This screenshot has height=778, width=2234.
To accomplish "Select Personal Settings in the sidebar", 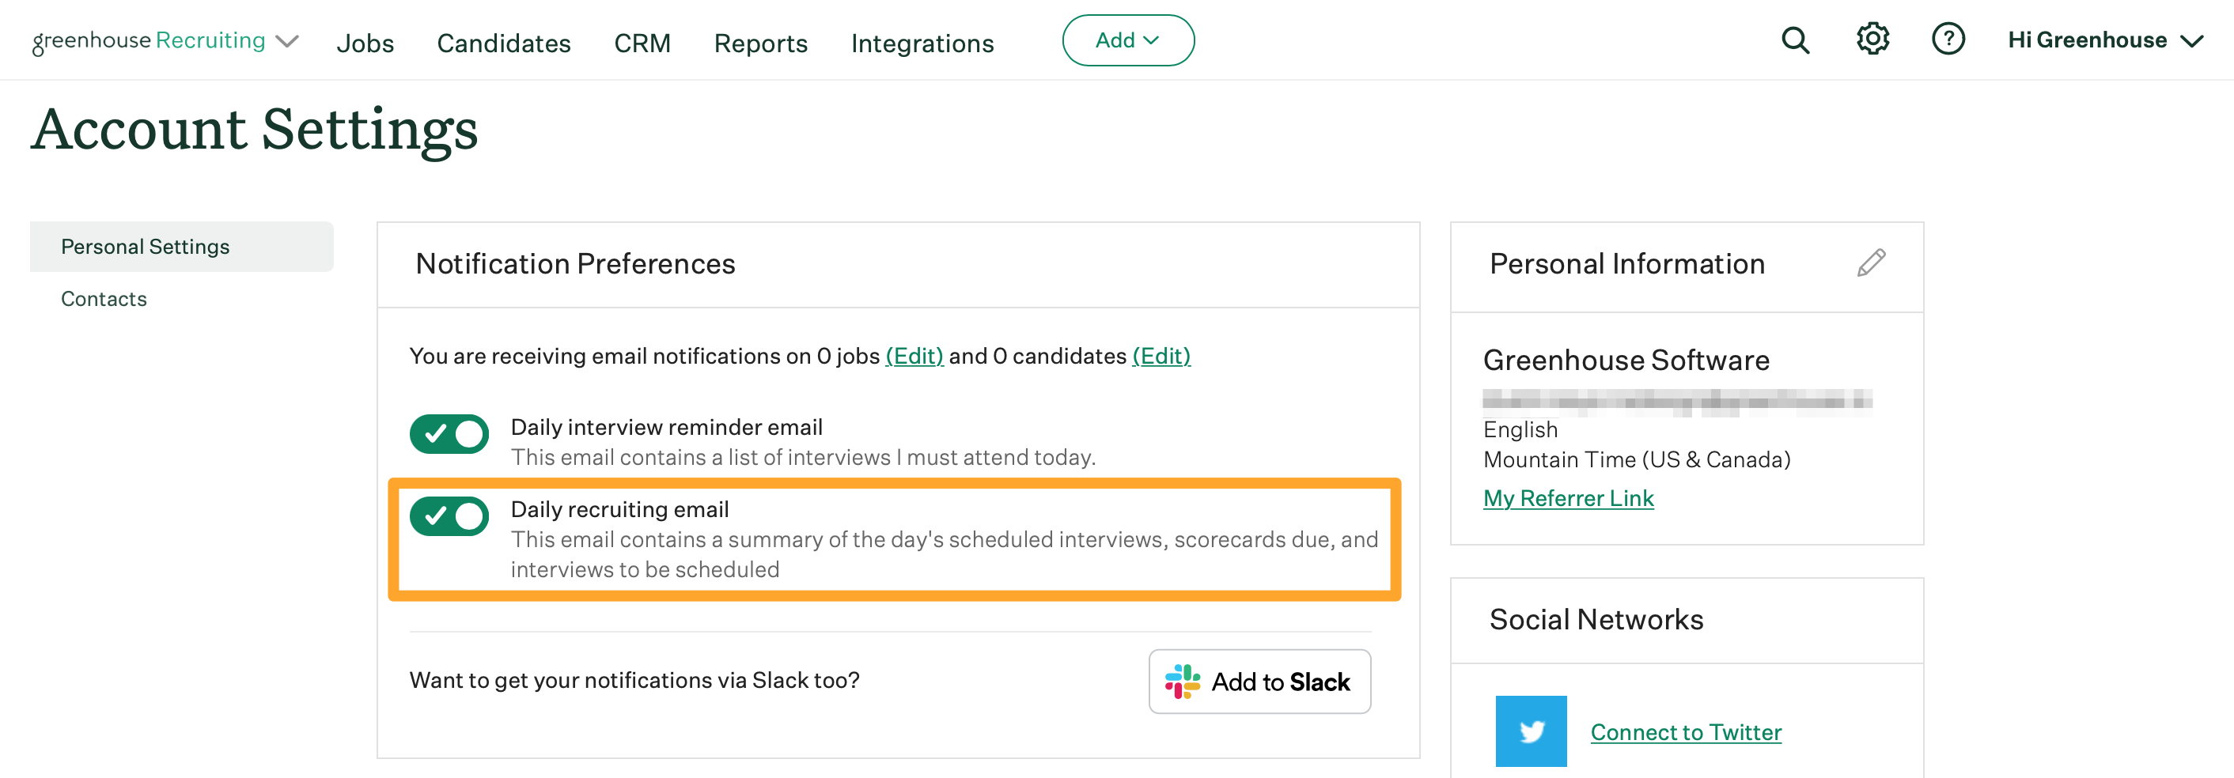I will click(x=146, y=247).
